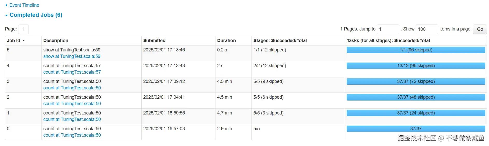Expand the Event Timeline section
Image resolution: width=489 pixels, height=146 pixels.
(x=24, y=5)
